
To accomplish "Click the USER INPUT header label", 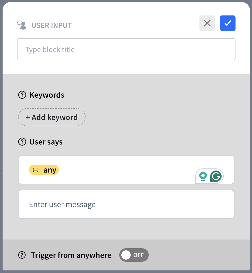I will point(52,25).
